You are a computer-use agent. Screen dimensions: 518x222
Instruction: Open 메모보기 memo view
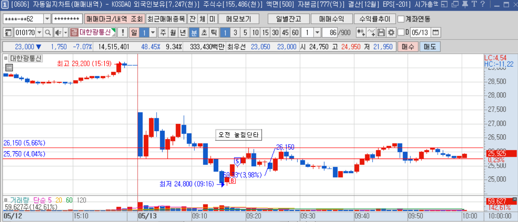click(239, 19)
